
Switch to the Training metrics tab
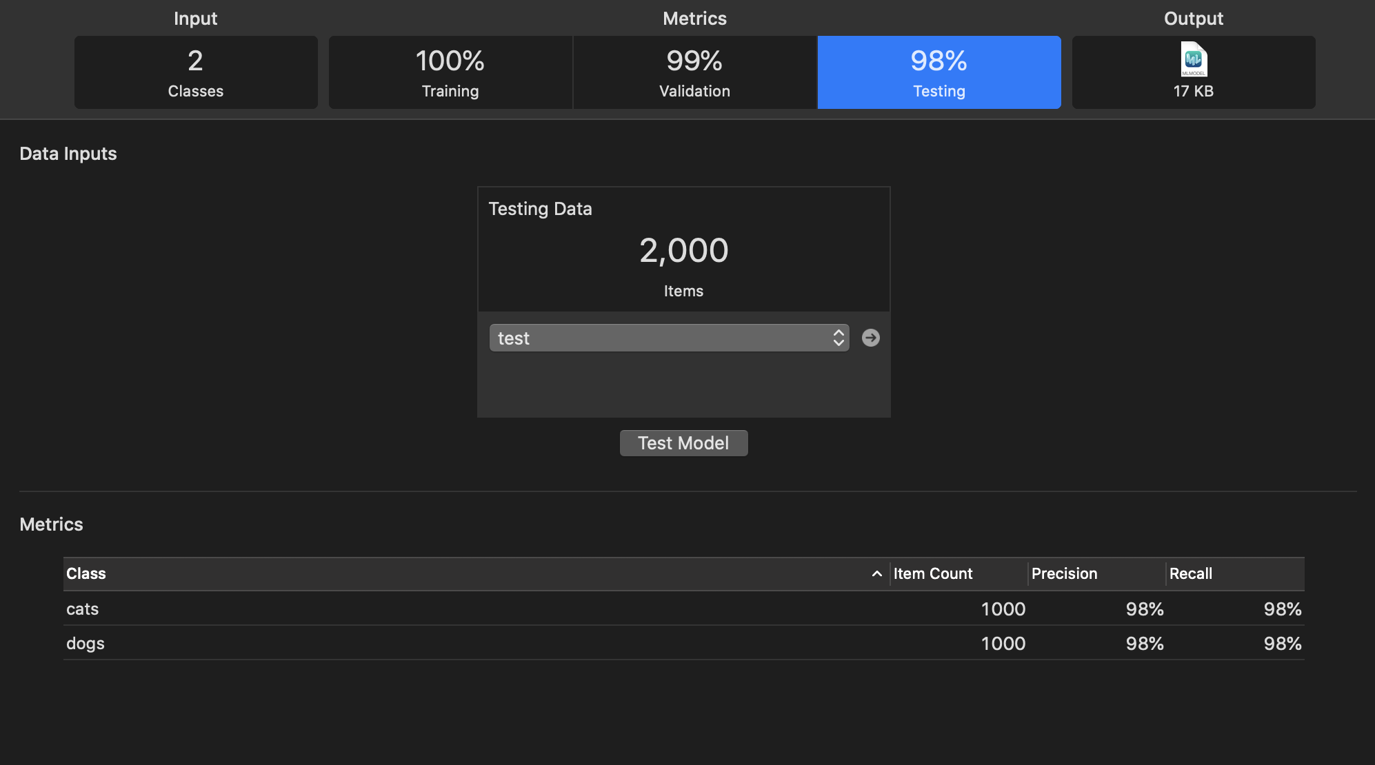(x=450, y=72)
